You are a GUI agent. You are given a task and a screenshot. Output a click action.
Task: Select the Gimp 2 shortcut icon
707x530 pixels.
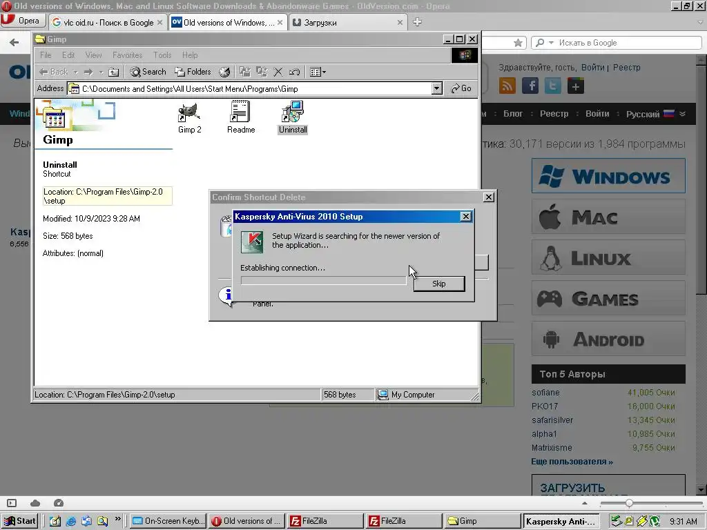(189, 118)
